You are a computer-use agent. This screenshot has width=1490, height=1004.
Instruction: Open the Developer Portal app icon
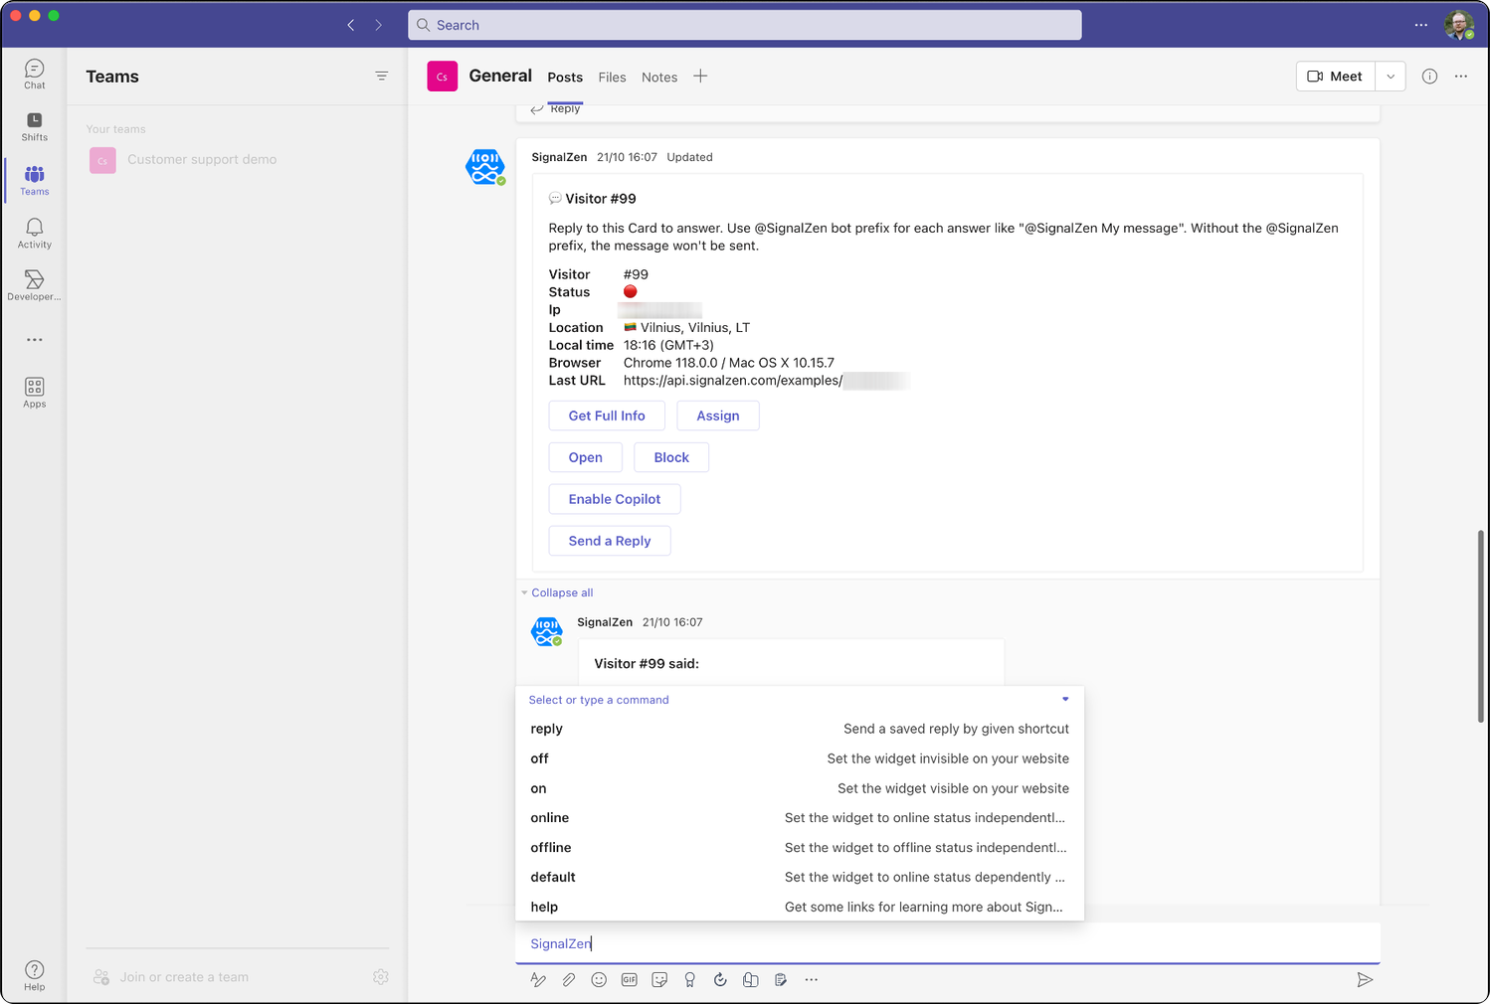(x=35, y=286)
